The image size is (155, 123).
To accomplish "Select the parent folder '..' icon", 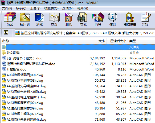I will point(4,47).
